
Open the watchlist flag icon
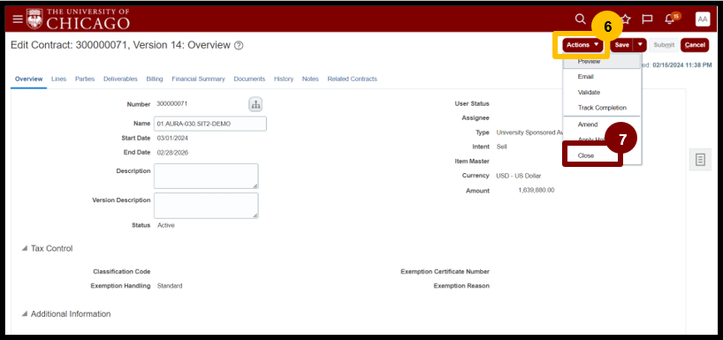click(x=647, y=19)
